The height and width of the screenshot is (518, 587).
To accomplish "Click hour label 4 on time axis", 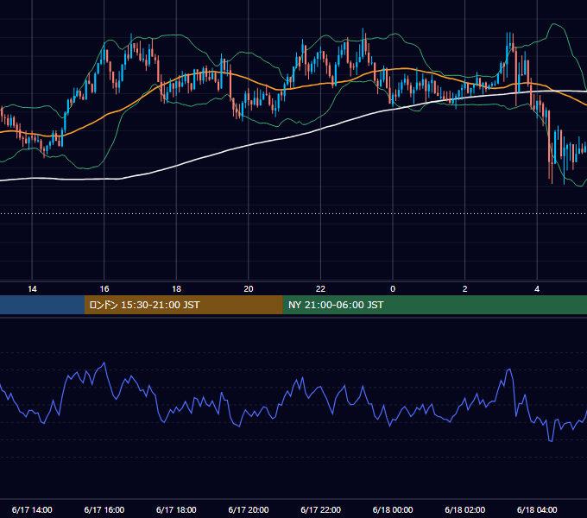I will click(537, 289).
